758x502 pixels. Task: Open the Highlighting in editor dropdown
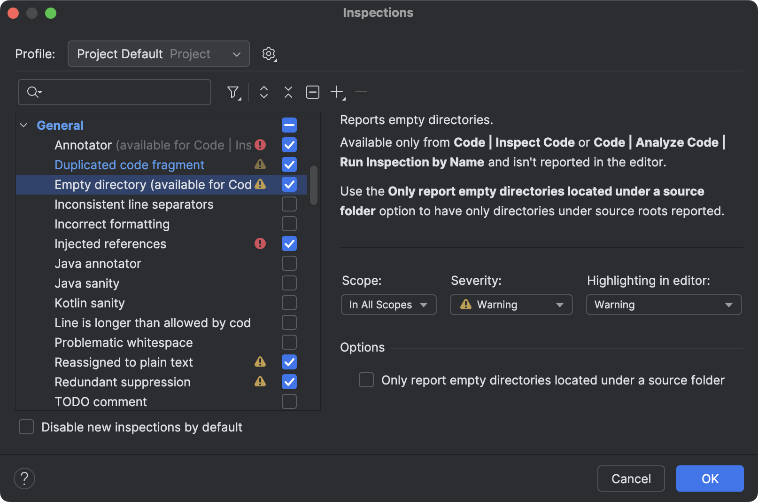[x=663, y=305]
